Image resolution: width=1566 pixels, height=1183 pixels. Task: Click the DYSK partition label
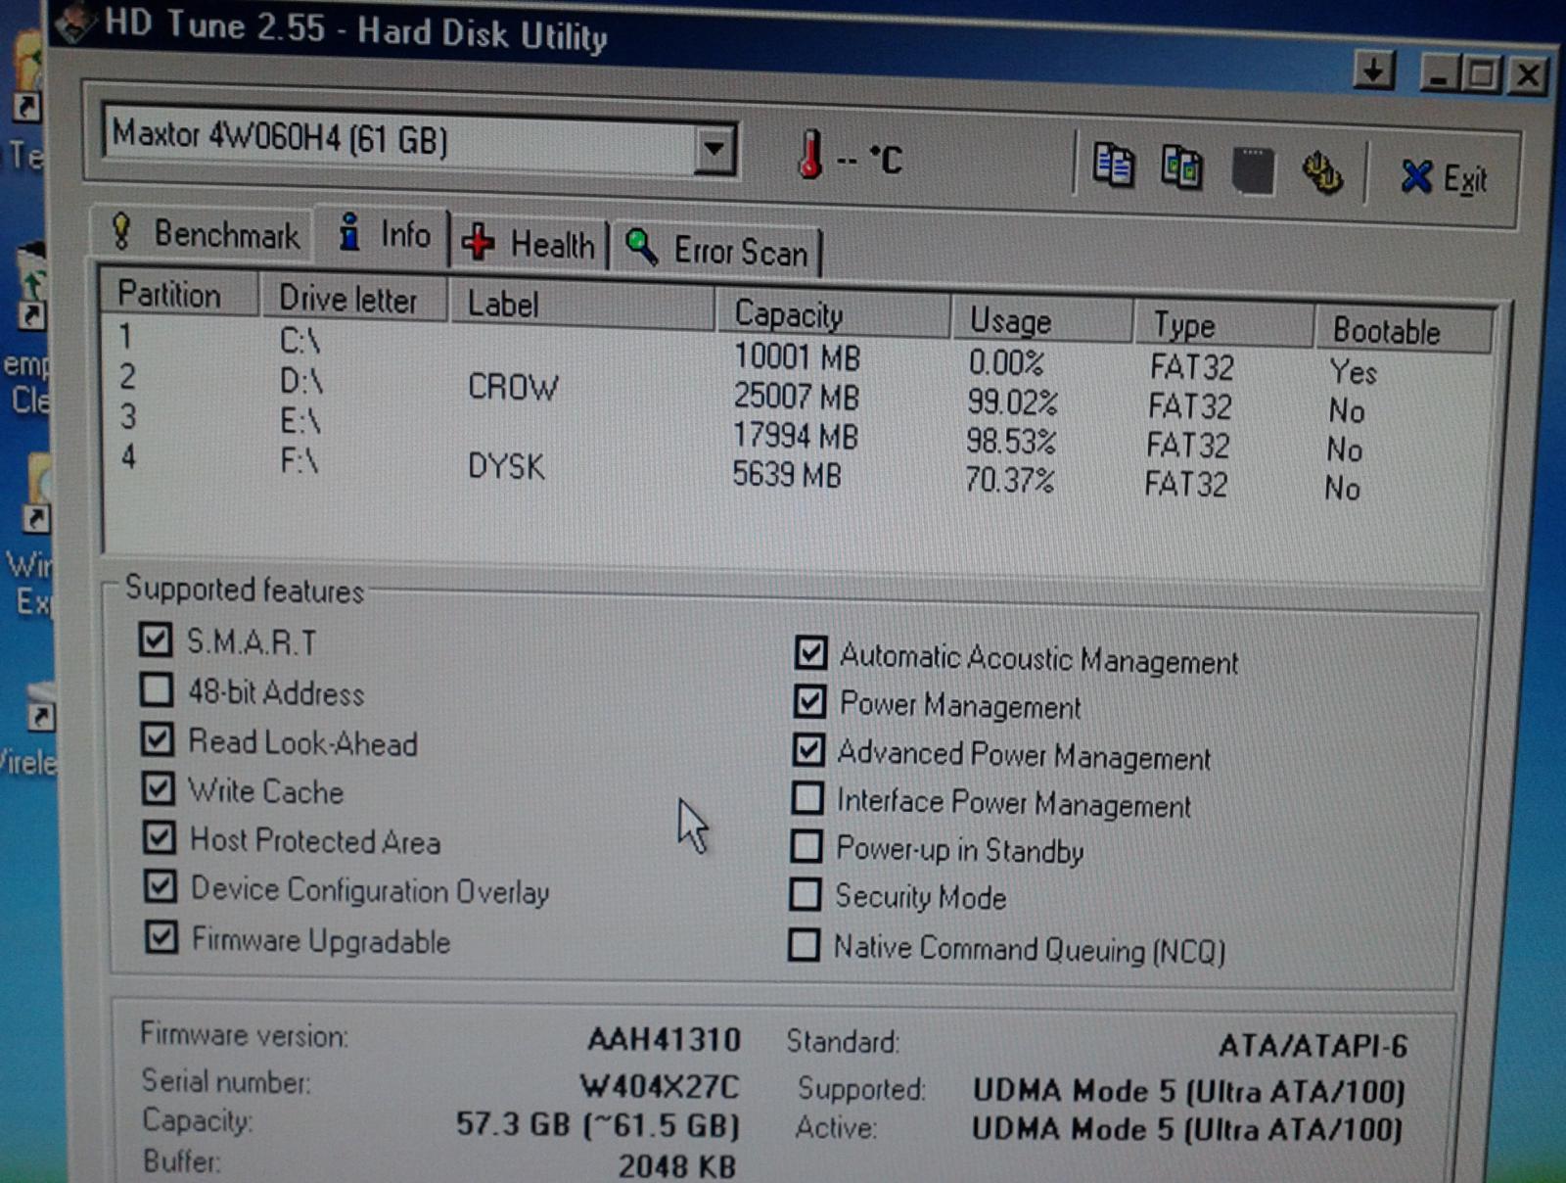(506, 466)
